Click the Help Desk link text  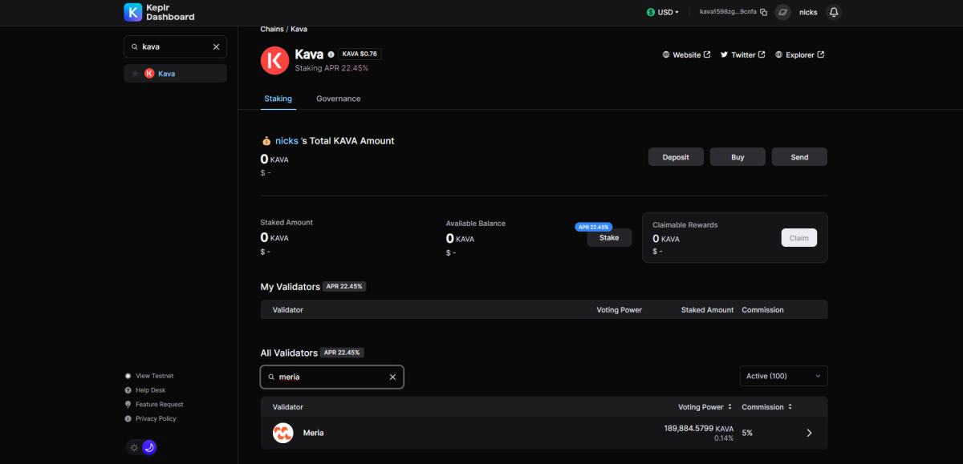(151, 390)
